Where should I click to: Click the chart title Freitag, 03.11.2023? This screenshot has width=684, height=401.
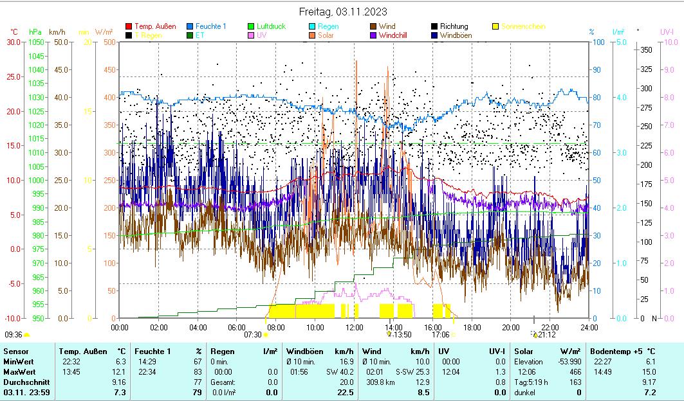pos(344,12)
